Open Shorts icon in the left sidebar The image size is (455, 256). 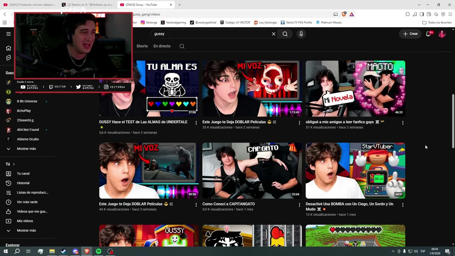pos(9,58)
